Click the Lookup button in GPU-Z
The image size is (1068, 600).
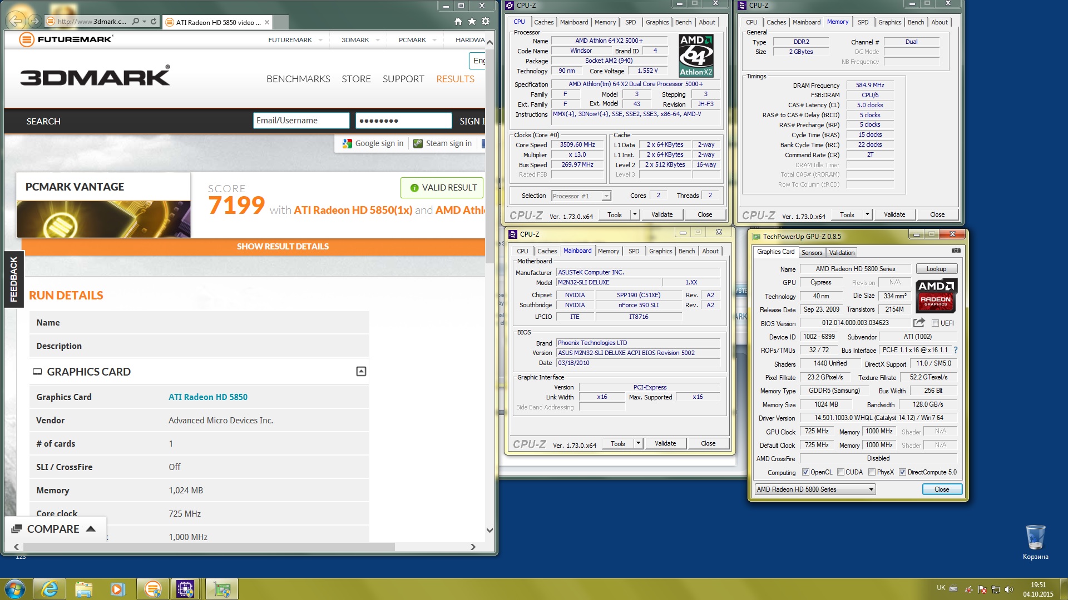(936, 269)
